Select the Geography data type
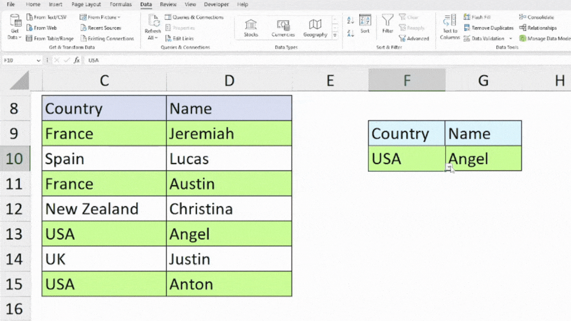The height and width of the screenshot is (321, 571). click(315, 26)
